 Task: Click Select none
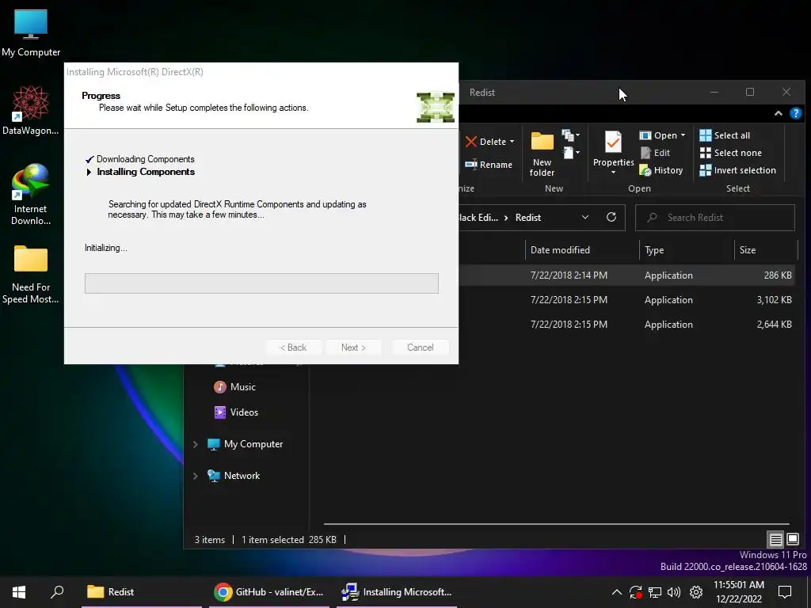coord(730,153)
